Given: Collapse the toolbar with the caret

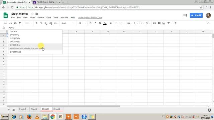Looking at the screenshot, I should [208, 23].
